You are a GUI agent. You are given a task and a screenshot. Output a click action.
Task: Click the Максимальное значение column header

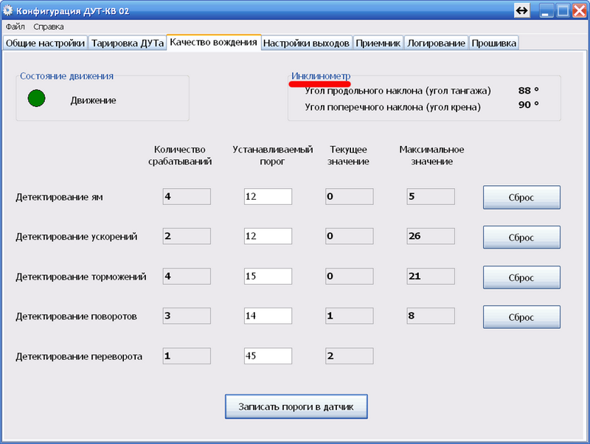point(431,156)
